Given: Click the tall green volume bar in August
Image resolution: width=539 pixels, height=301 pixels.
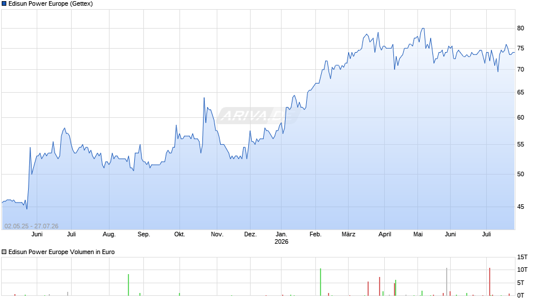Looking at the screenshot, I should (128, 285).
